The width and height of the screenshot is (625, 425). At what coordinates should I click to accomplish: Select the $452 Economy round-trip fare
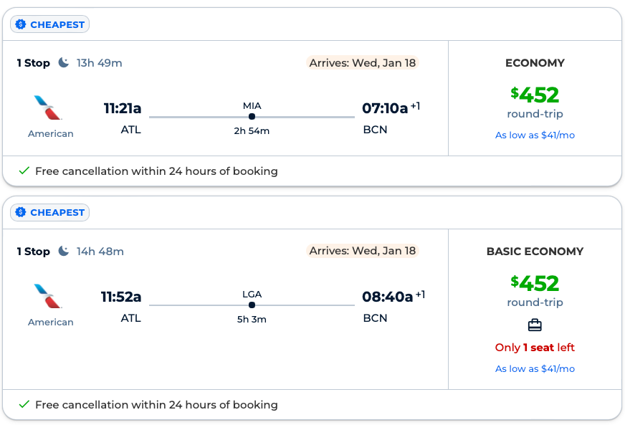[x=535, y=95]
